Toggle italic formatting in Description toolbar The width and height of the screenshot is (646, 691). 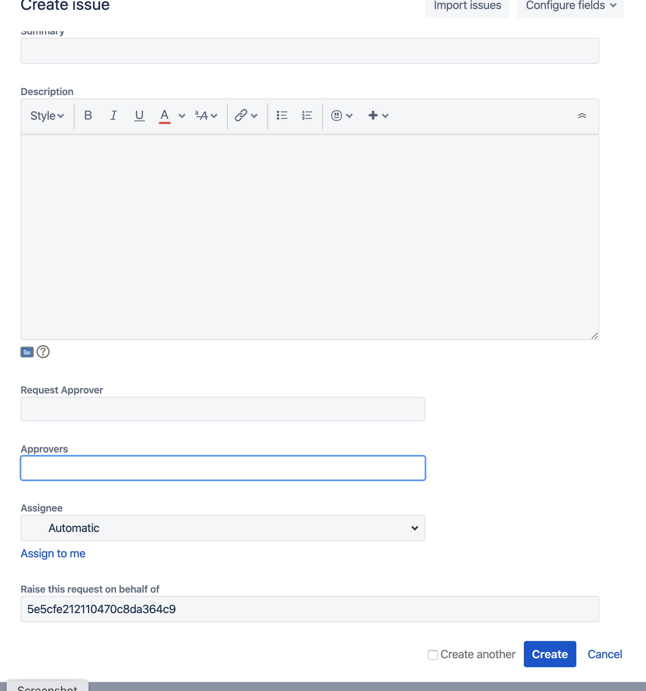pos(114,116)
